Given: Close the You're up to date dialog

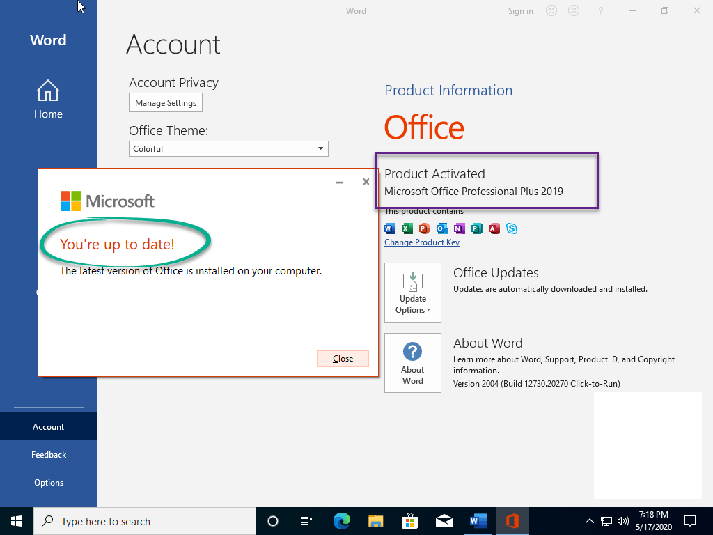Looking at the screenshot, I should pos(343,359).
